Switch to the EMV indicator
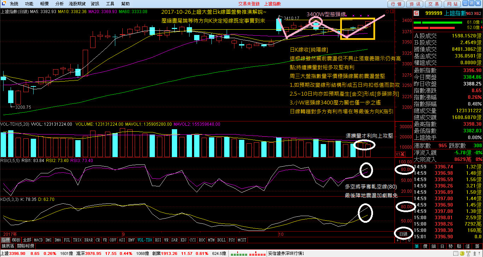483x257 pixels. pos(131,240)
